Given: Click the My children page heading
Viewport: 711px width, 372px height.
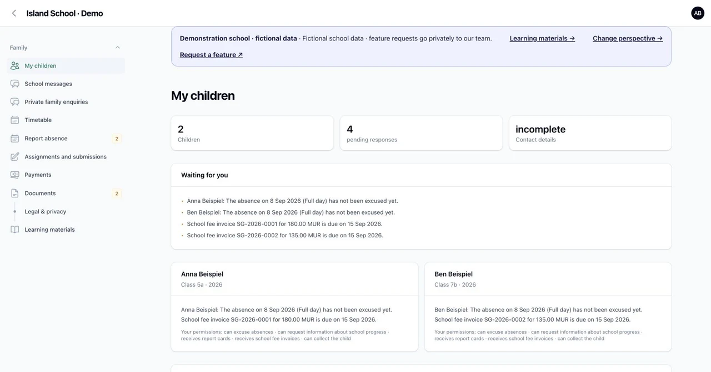Looking at the screenshot, I should [x=203, y=95].
